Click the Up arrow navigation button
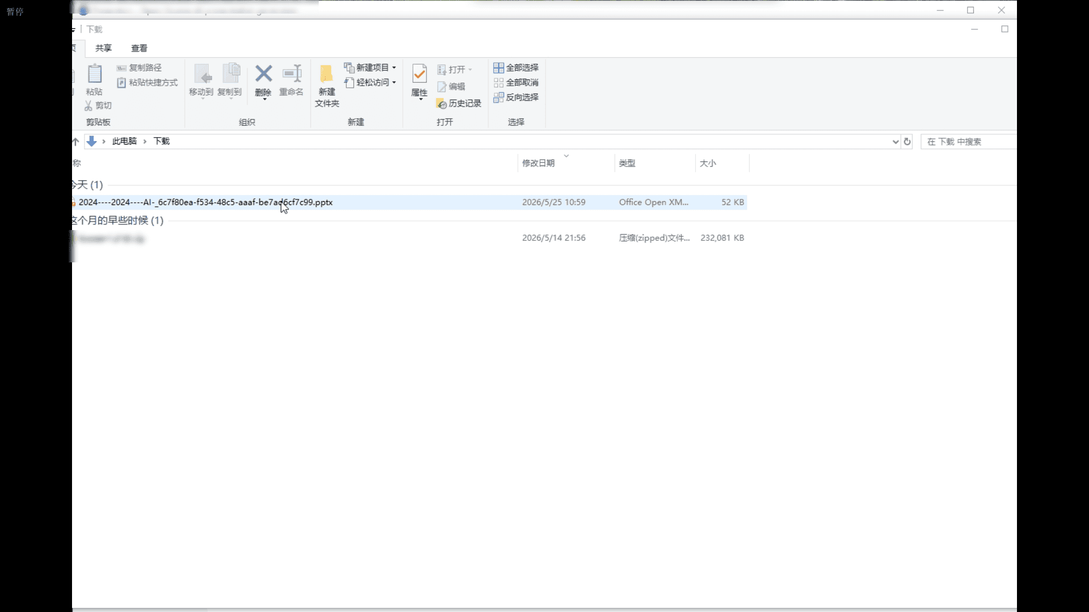This screenshot has width=1089, height=612. coord(75,142)
